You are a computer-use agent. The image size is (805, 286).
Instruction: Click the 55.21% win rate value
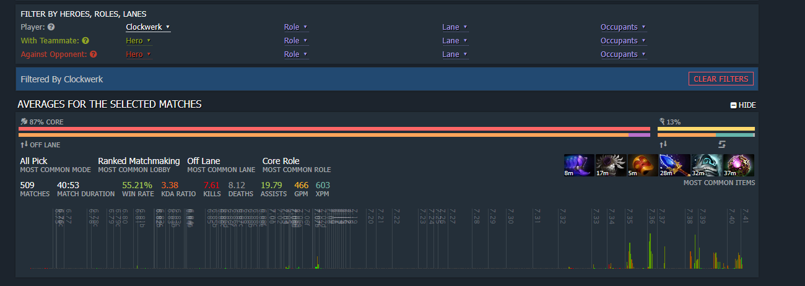pyautogui.click(x=137, y=185)
